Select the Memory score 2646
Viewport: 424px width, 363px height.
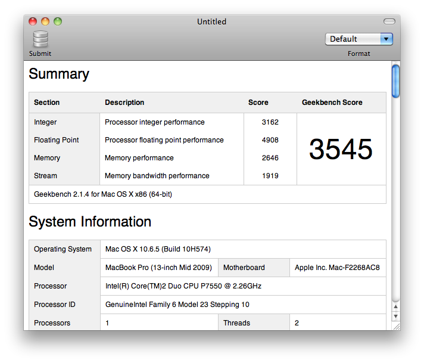tap(270, 158)
